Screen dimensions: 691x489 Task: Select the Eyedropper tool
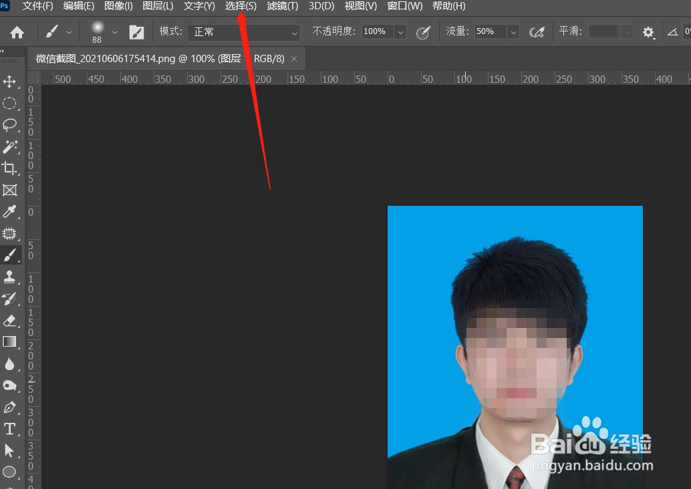tap(9, 212)
